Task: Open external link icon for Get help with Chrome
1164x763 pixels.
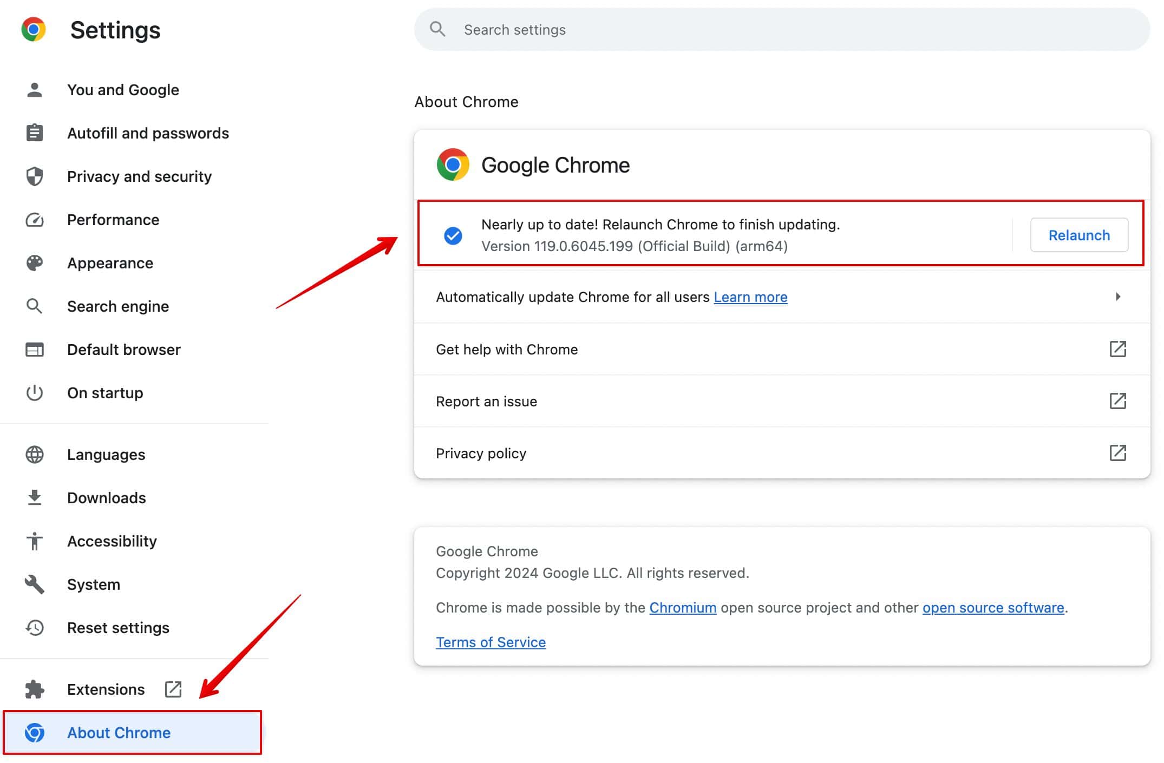Action: [1117, 349]
